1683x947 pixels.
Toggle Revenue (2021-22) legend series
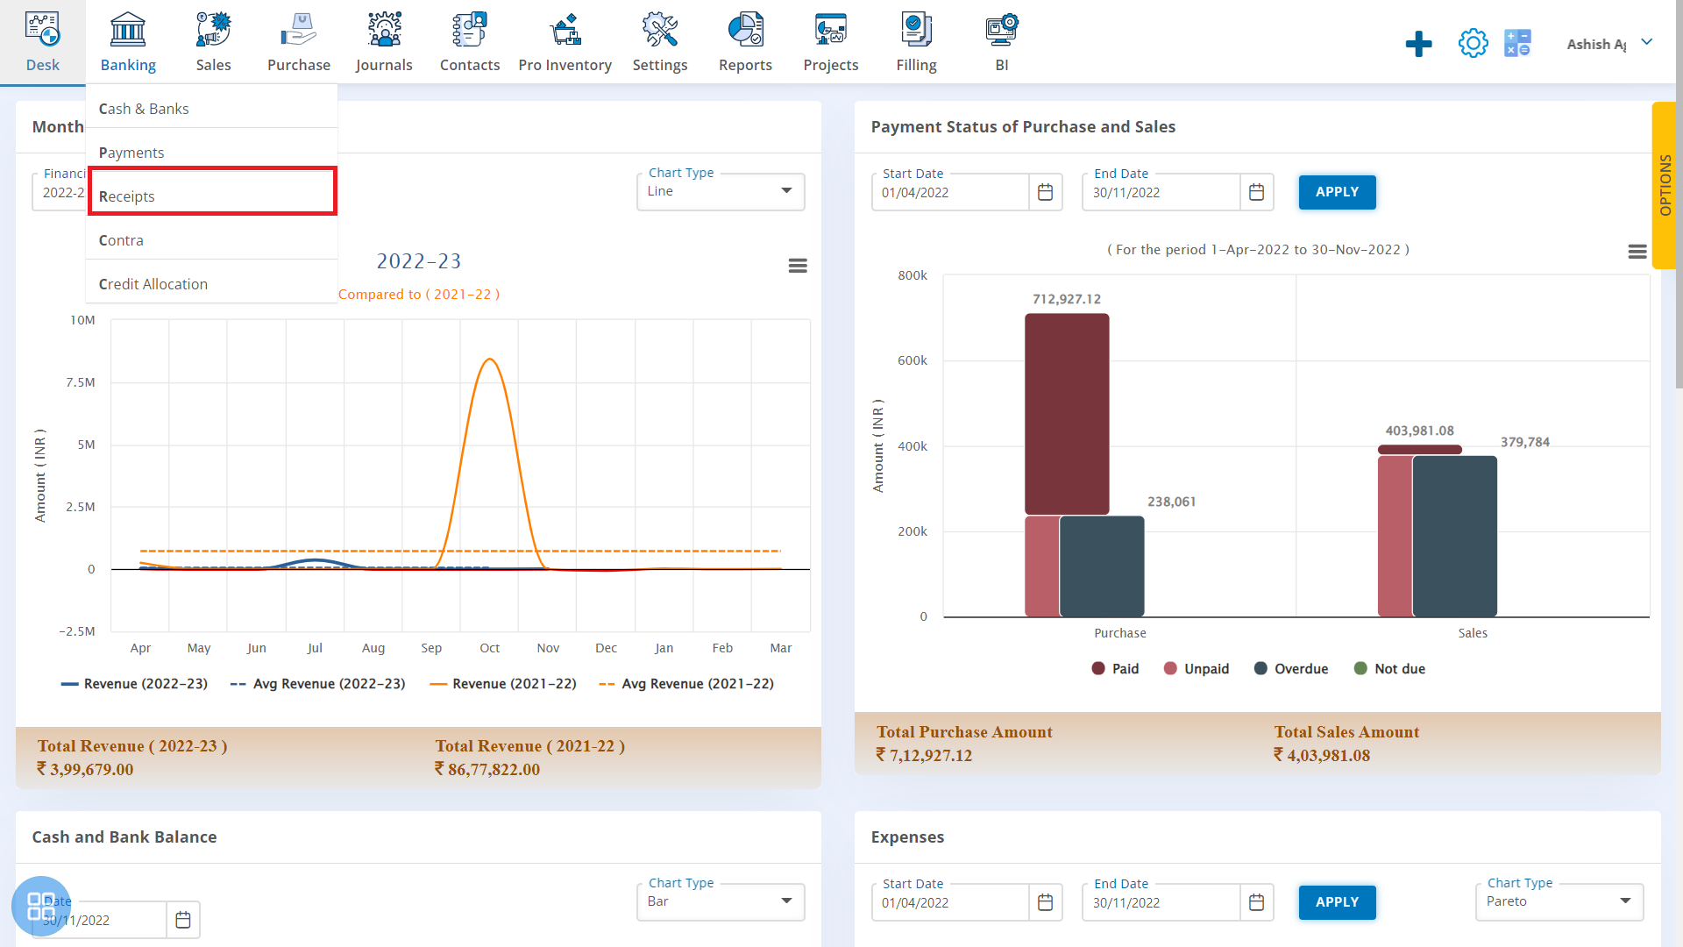[x=503, y=684]
